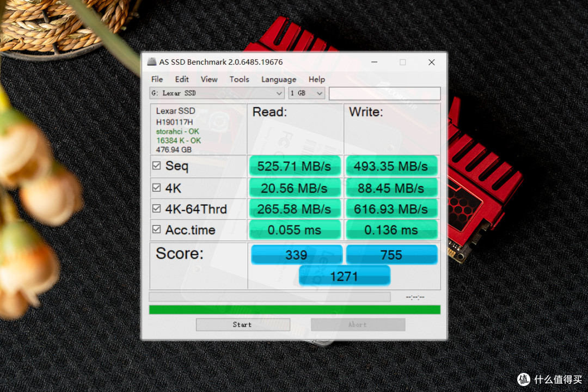Click the 4K-64Thrd write value 616.93 MB/s

click(391, 209)
